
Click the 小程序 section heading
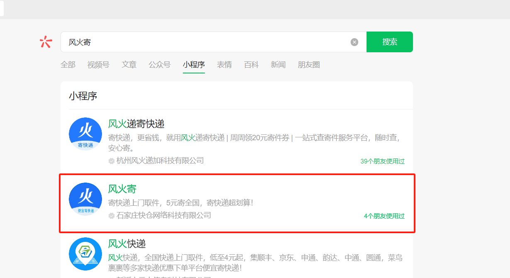pos(83,96)
